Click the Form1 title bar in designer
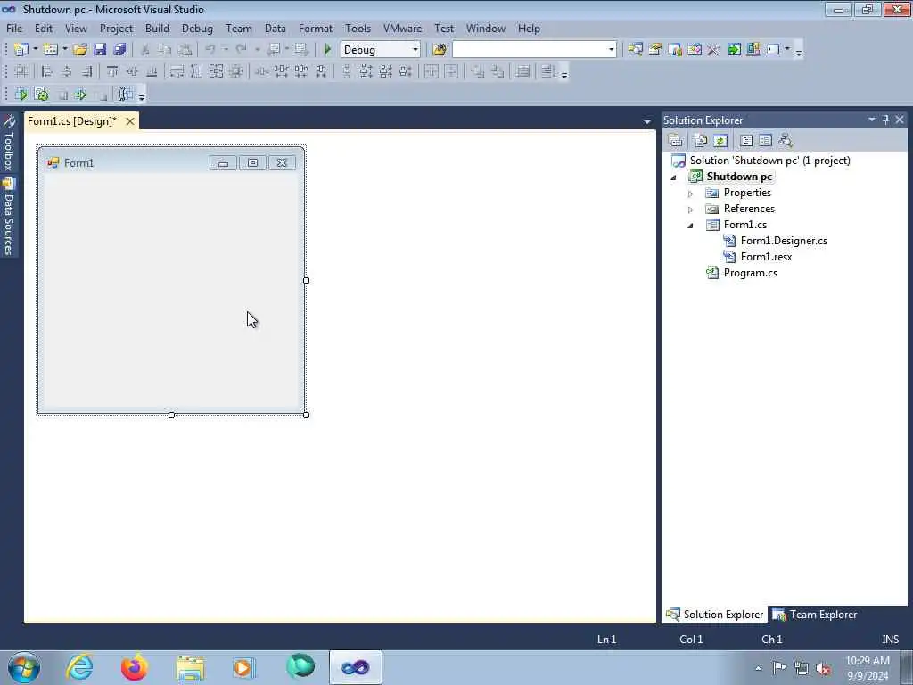Image resolution: width=913 pixels, height=685 pixels. click(x=170, y=162)
